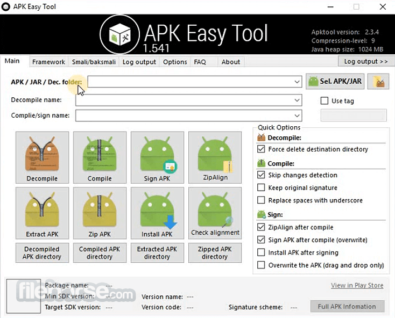Close the APK Easy Tool window
The image size is (395, 318).
(x=383, y=7)
